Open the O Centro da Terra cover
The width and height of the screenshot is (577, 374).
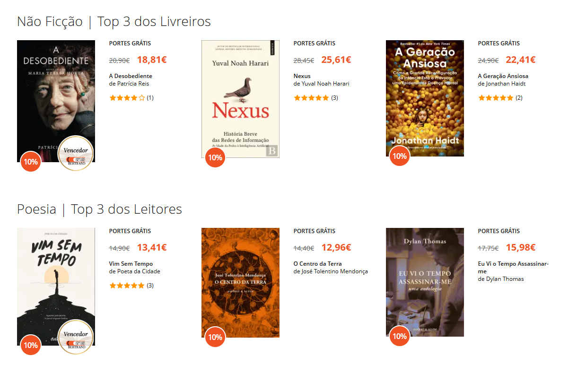tap(240, 283)
